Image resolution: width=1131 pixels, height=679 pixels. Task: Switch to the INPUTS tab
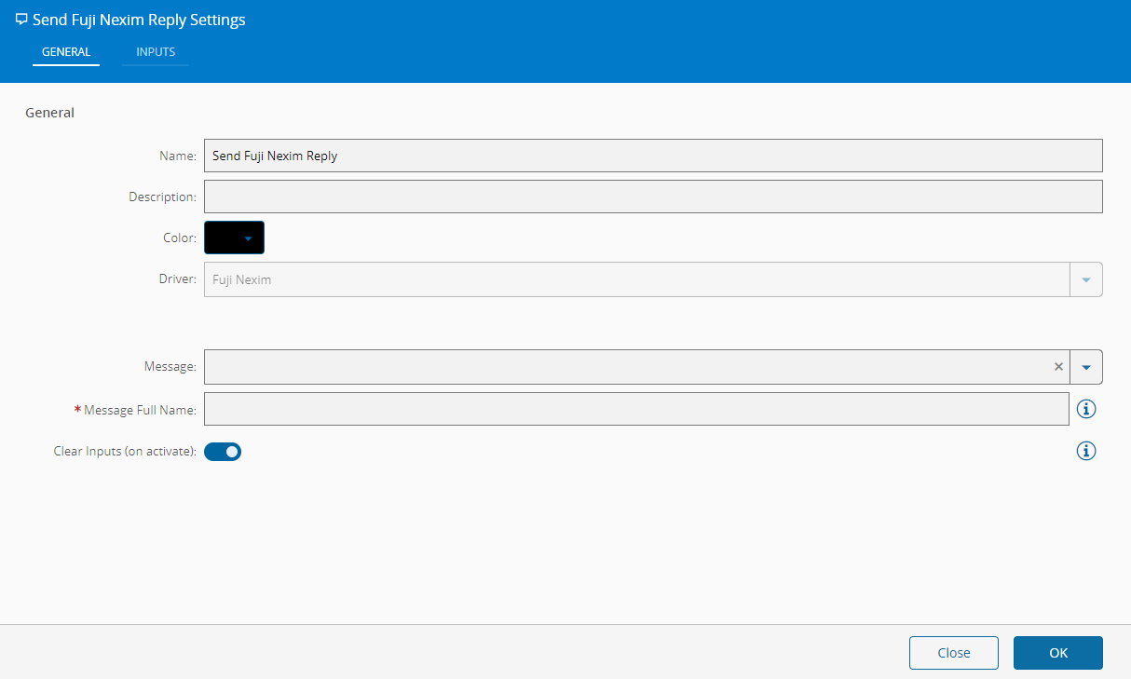tap(156, 52)
